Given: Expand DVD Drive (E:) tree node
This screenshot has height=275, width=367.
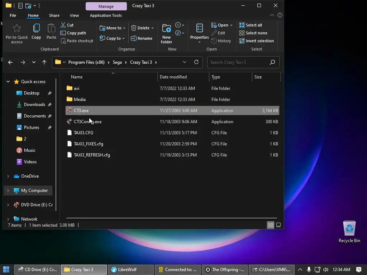Looking at the screenshot, I should tap(8, 205).
